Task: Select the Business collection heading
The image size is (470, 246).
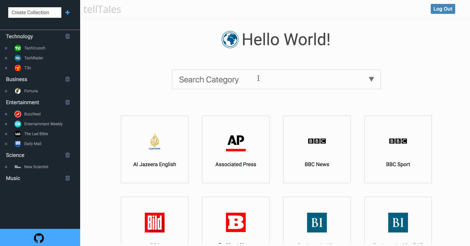Action: (16, 79)
